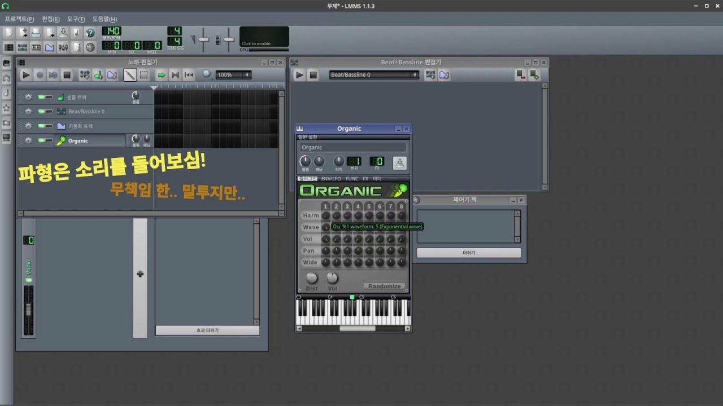
Task: Click 효과 더하기 button in FX mixer
Action: tap(207, 330)
